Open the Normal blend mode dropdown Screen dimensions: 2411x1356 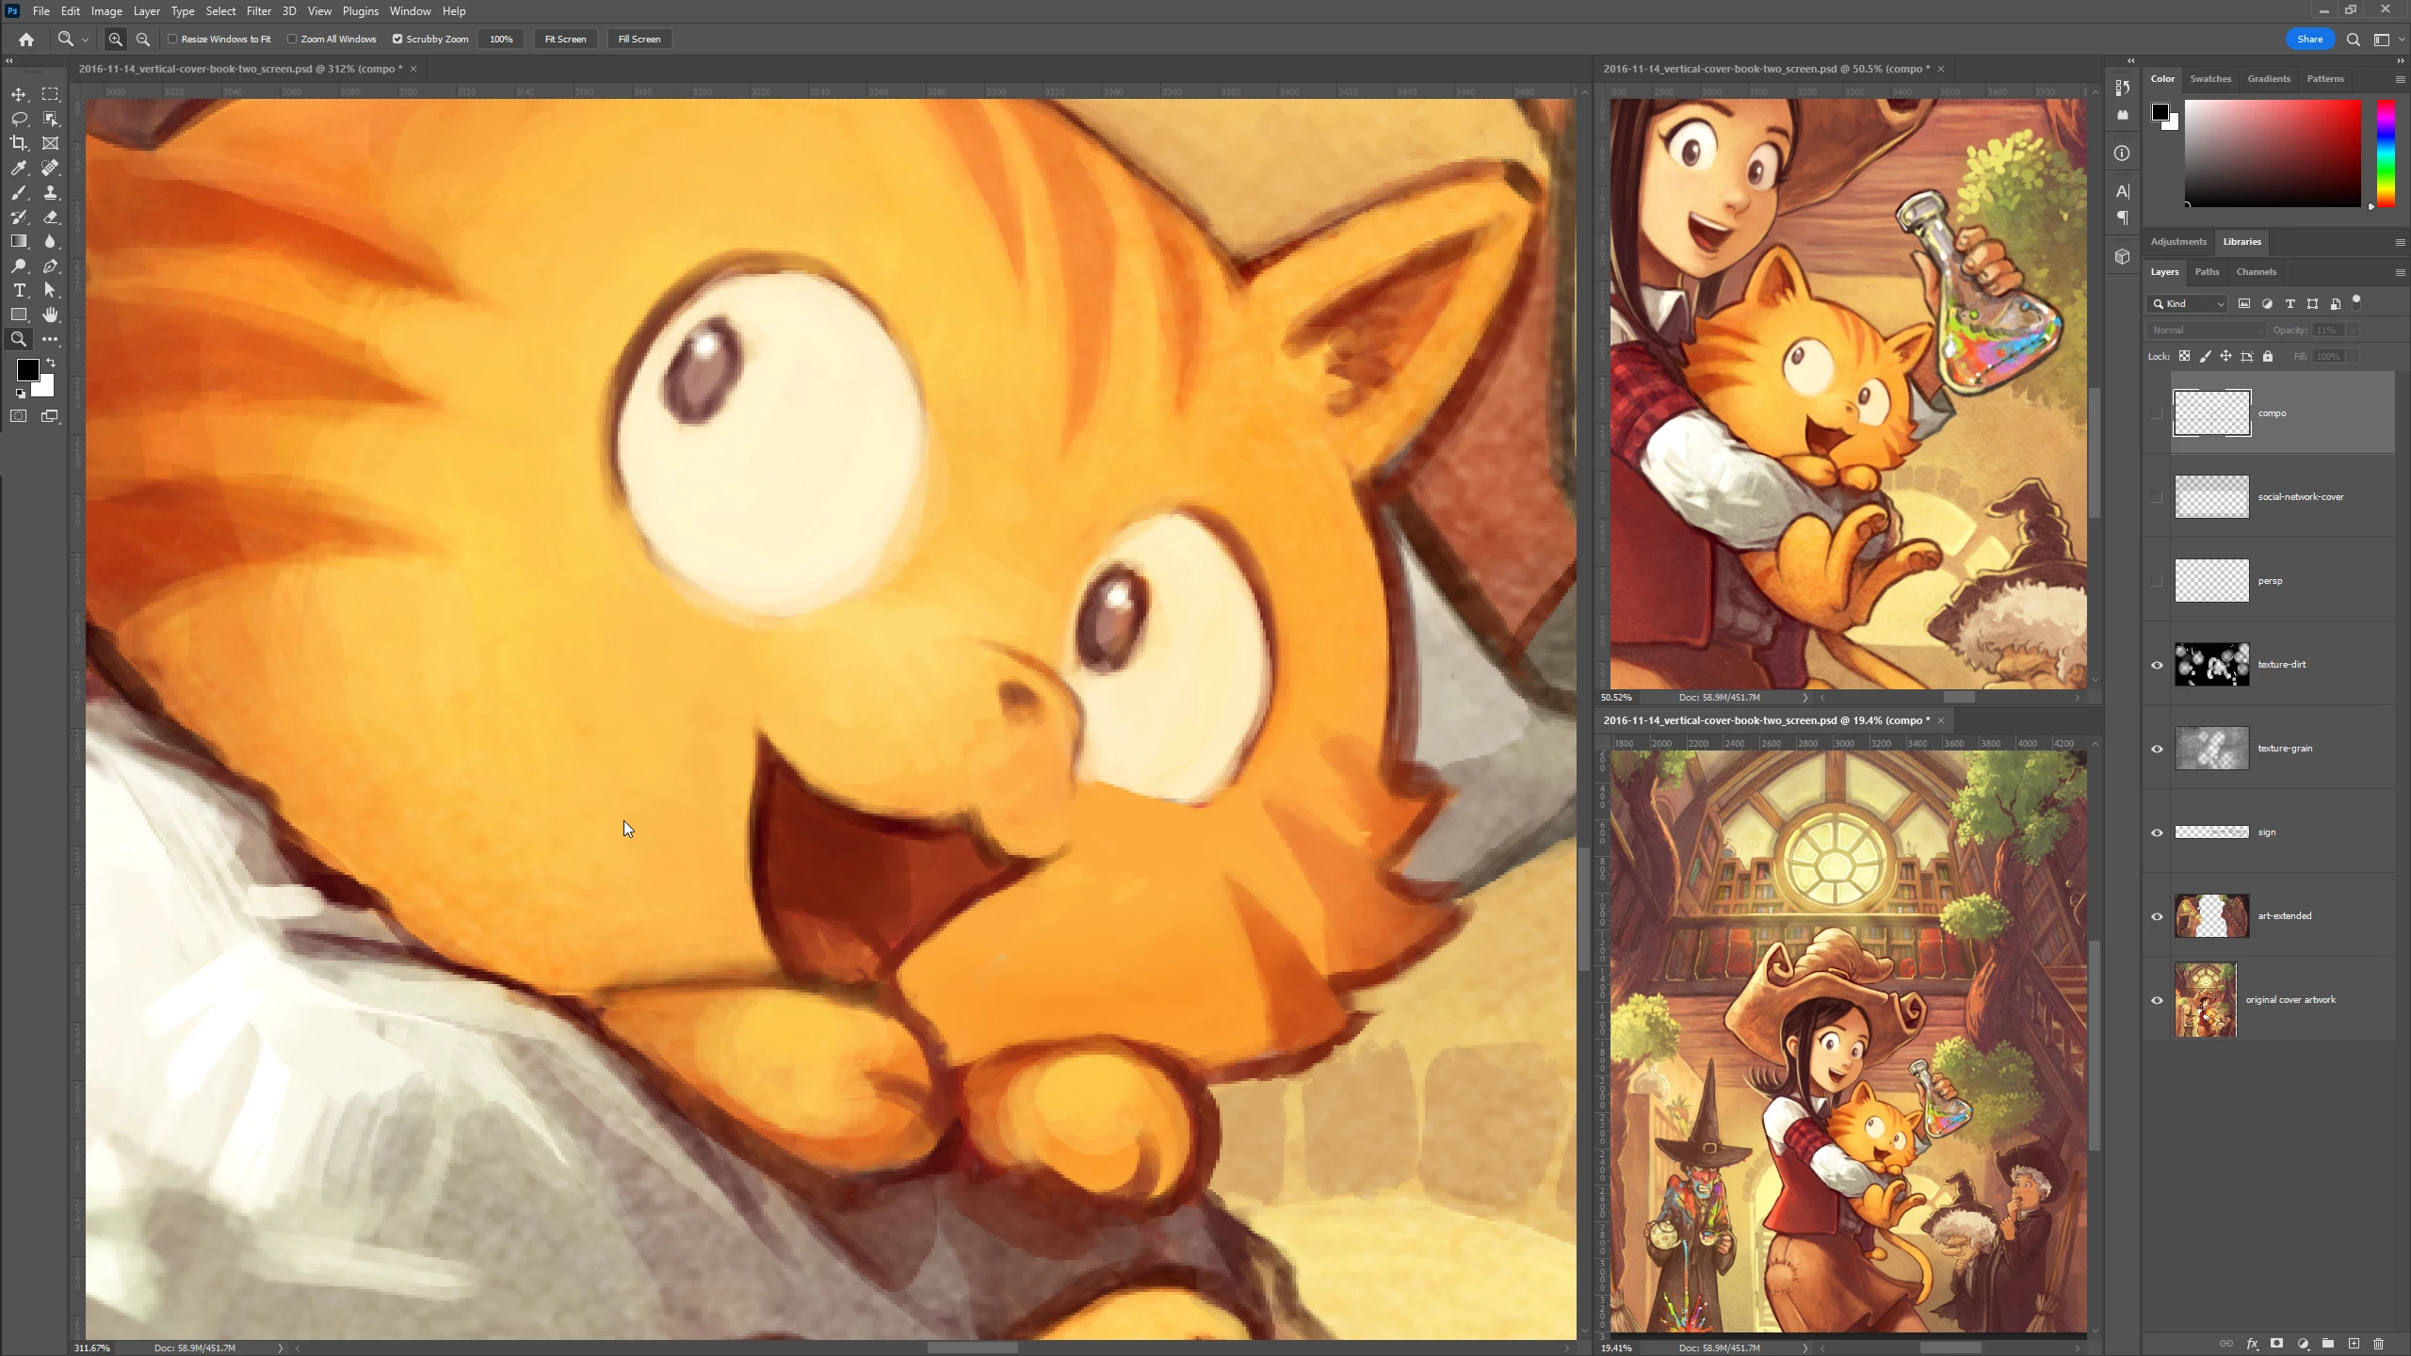point(2207,331)
